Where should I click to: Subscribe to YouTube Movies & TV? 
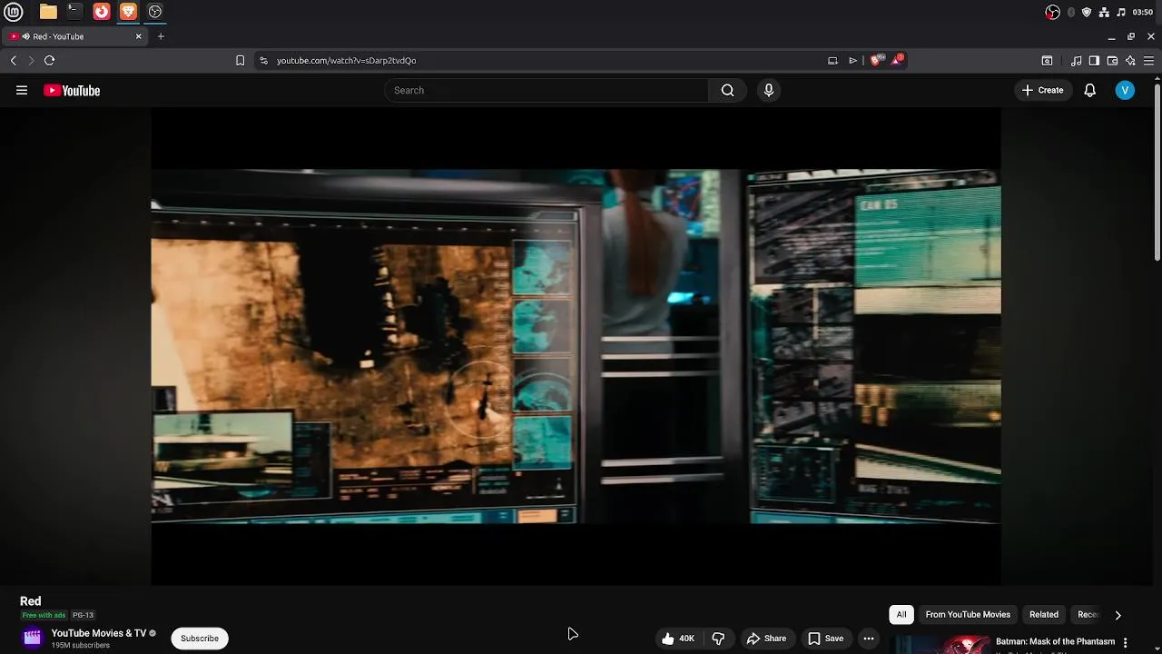[x=200, y=639]
